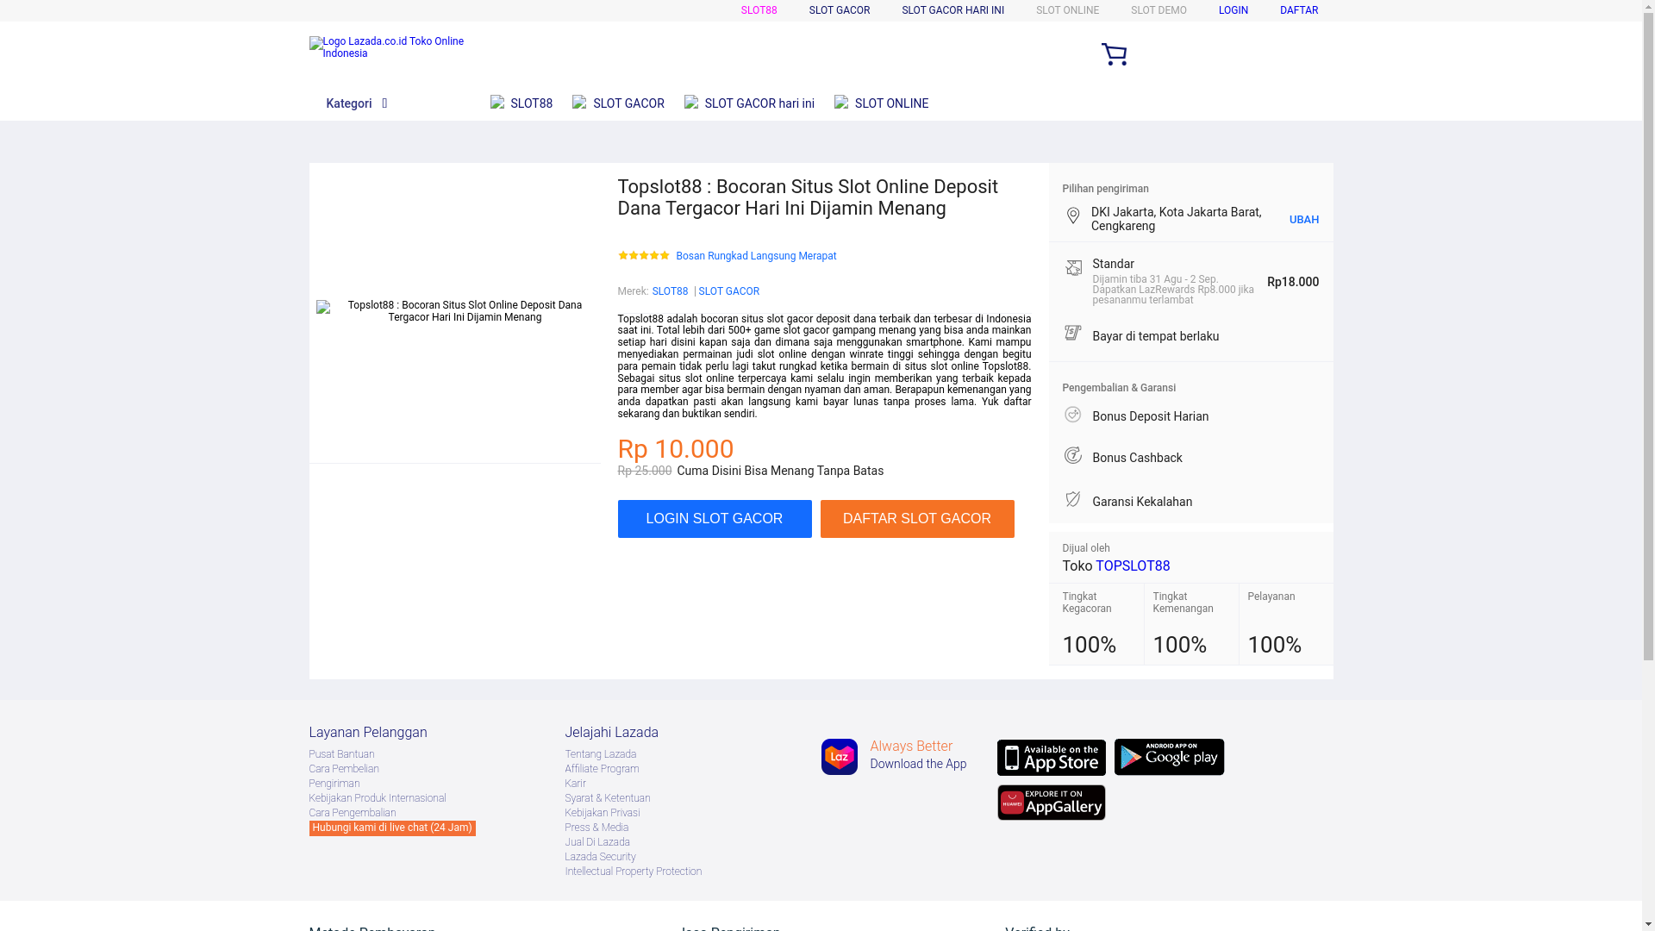Image resolution: width=1655 pixels, height=931 pixels.
Task: Click the icon beside the SLOT GACOR category
Action: click(580, 103)
